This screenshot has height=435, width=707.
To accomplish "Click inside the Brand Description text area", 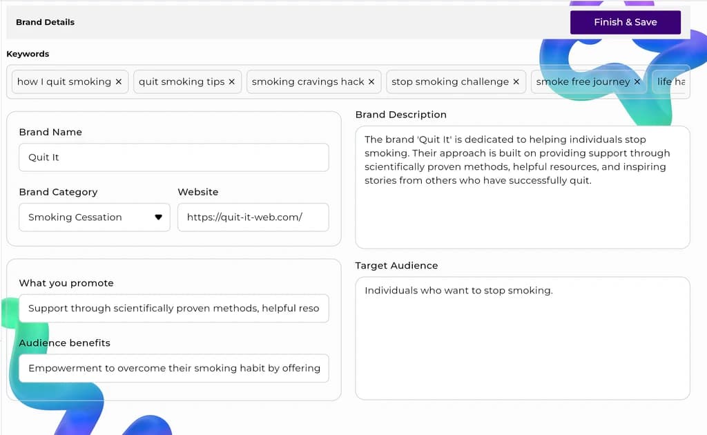I will [522, 207].
